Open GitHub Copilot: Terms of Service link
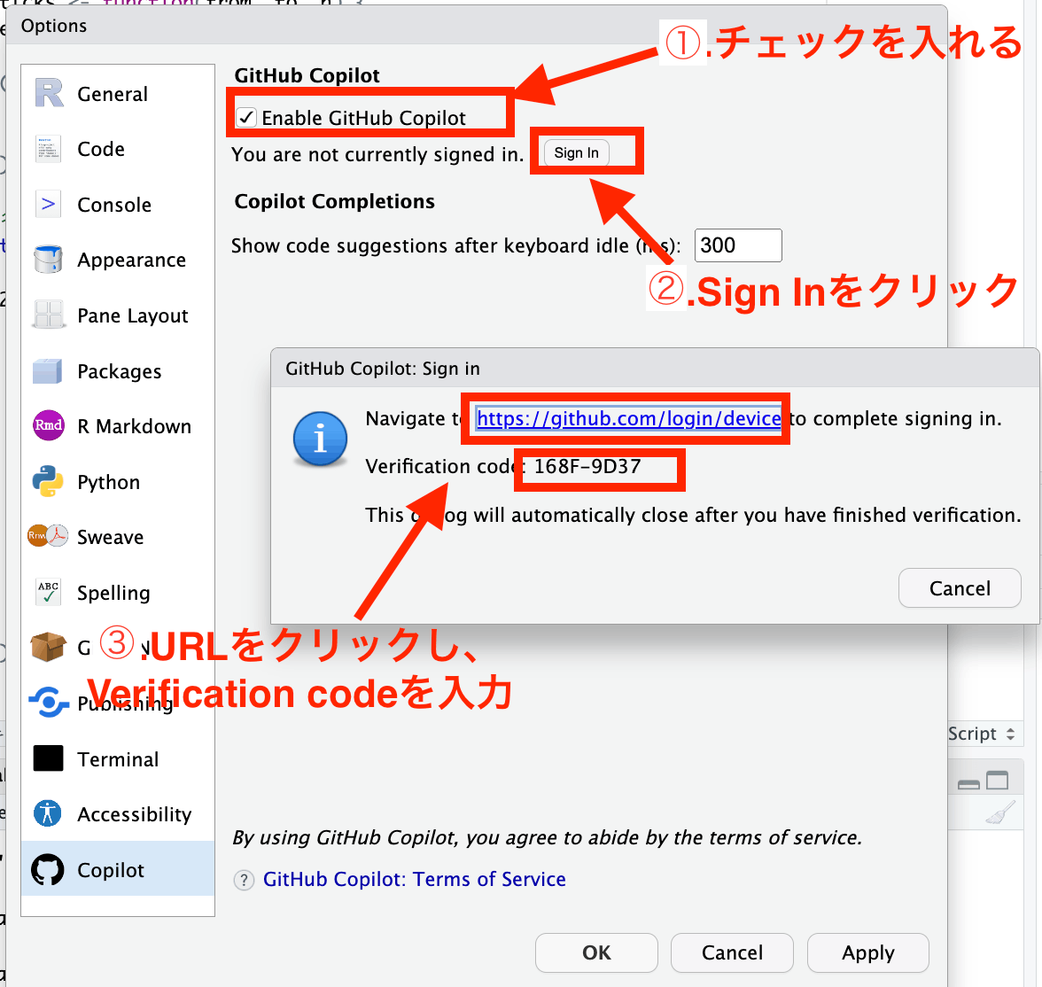Viewport: 1042px width, 987px height. tap(414, 879)
